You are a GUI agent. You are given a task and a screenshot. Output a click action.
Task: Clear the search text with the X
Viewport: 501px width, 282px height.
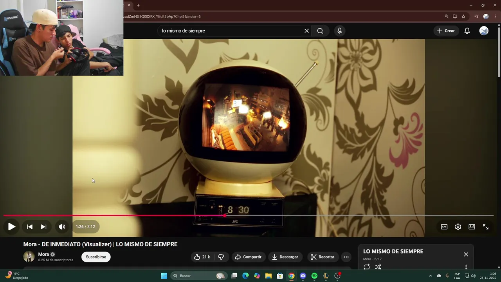tap(306, 31)
